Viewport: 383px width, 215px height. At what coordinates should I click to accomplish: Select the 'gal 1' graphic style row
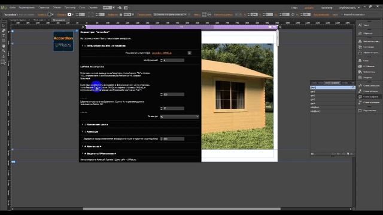click(333, 91)
